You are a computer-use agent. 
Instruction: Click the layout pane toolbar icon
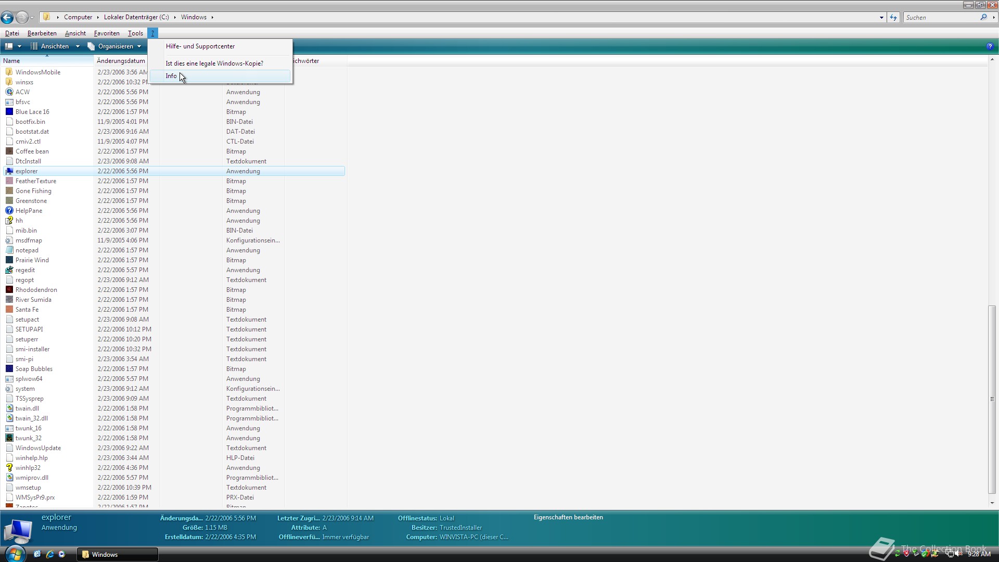pyautogui.click(x=9, y=46)
